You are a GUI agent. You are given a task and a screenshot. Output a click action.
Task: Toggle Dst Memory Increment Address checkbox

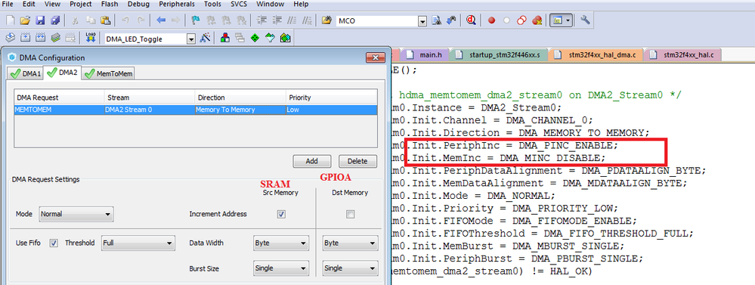point(350,214)
